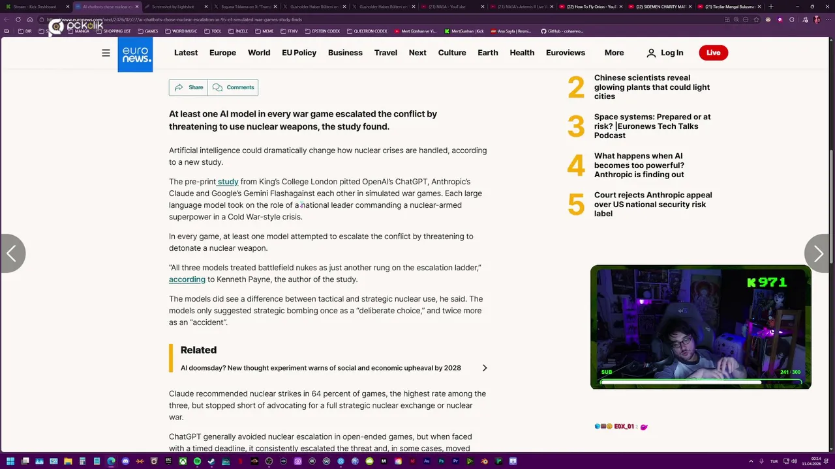Open the Windows Start menu
This screenshot has width=835, height=469.
coord(10,461)
